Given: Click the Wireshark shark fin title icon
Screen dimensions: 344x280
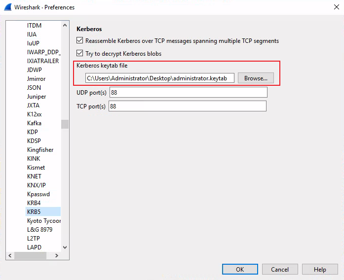Looking at the screenshot, I should pos(7,7).
